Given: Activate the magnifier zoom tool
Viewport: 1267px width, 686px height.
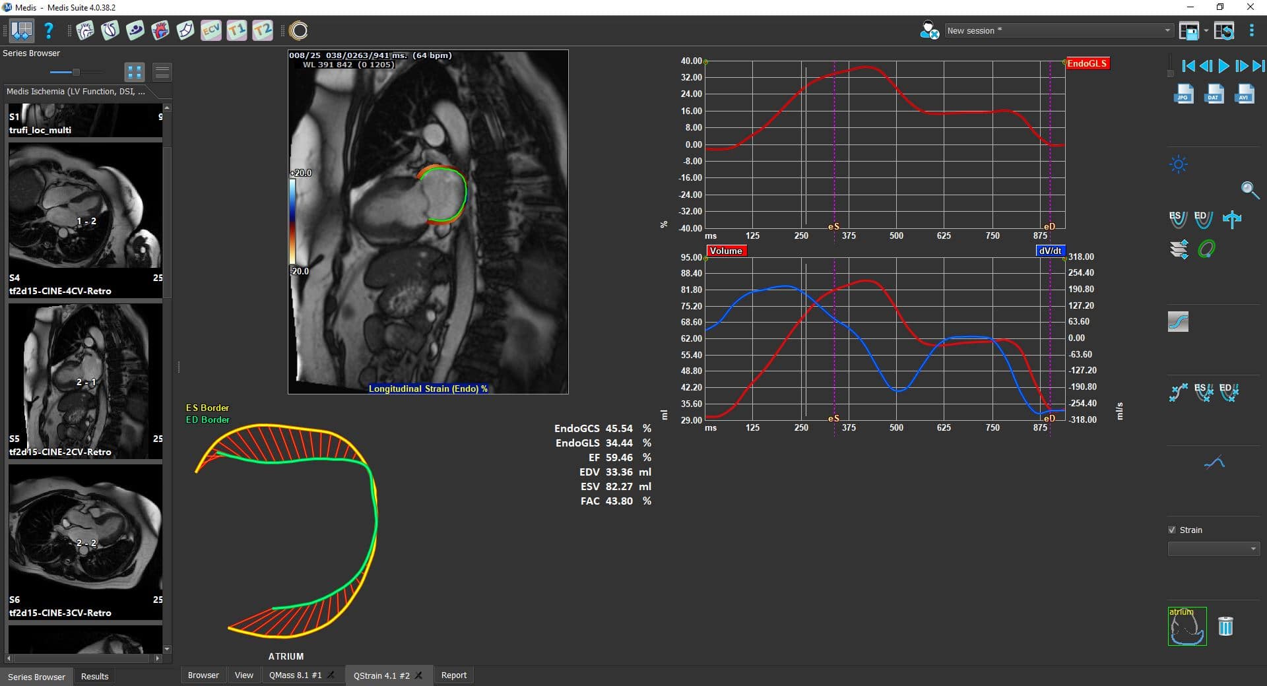Looking at the screenshot, I should 1249,191.
